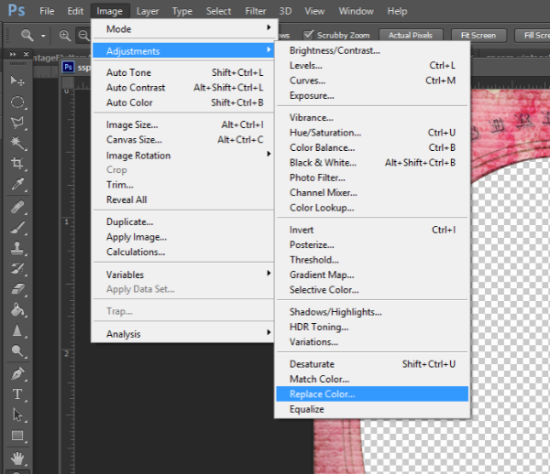Open the File menu
Screen dimensions: 550x474
[x=47, y=11]
